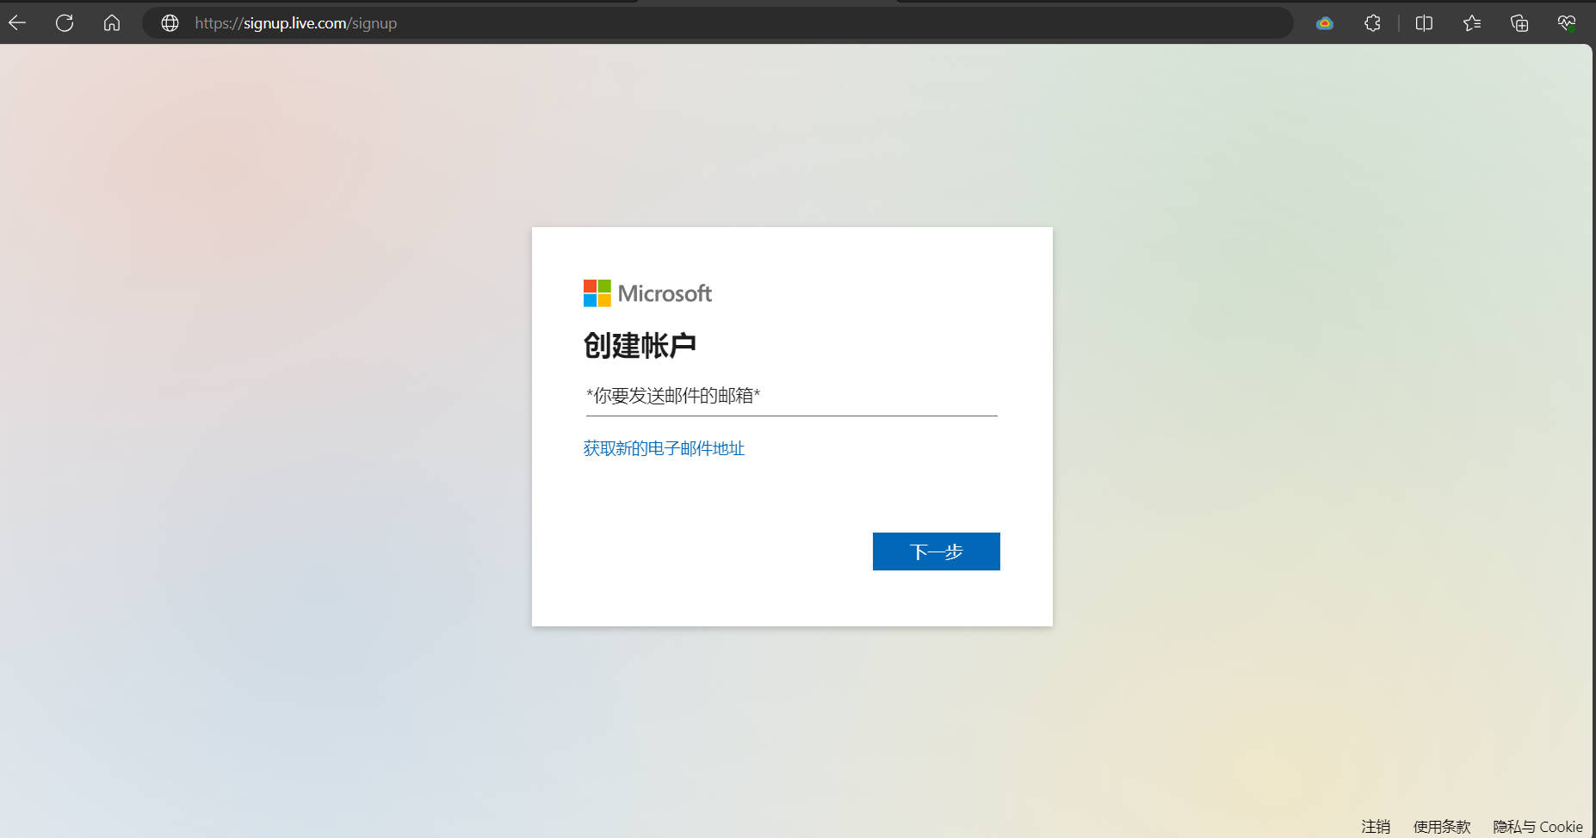Open the Collections panel
This screenshot has width=1596, height=838.
(1519, 23)
